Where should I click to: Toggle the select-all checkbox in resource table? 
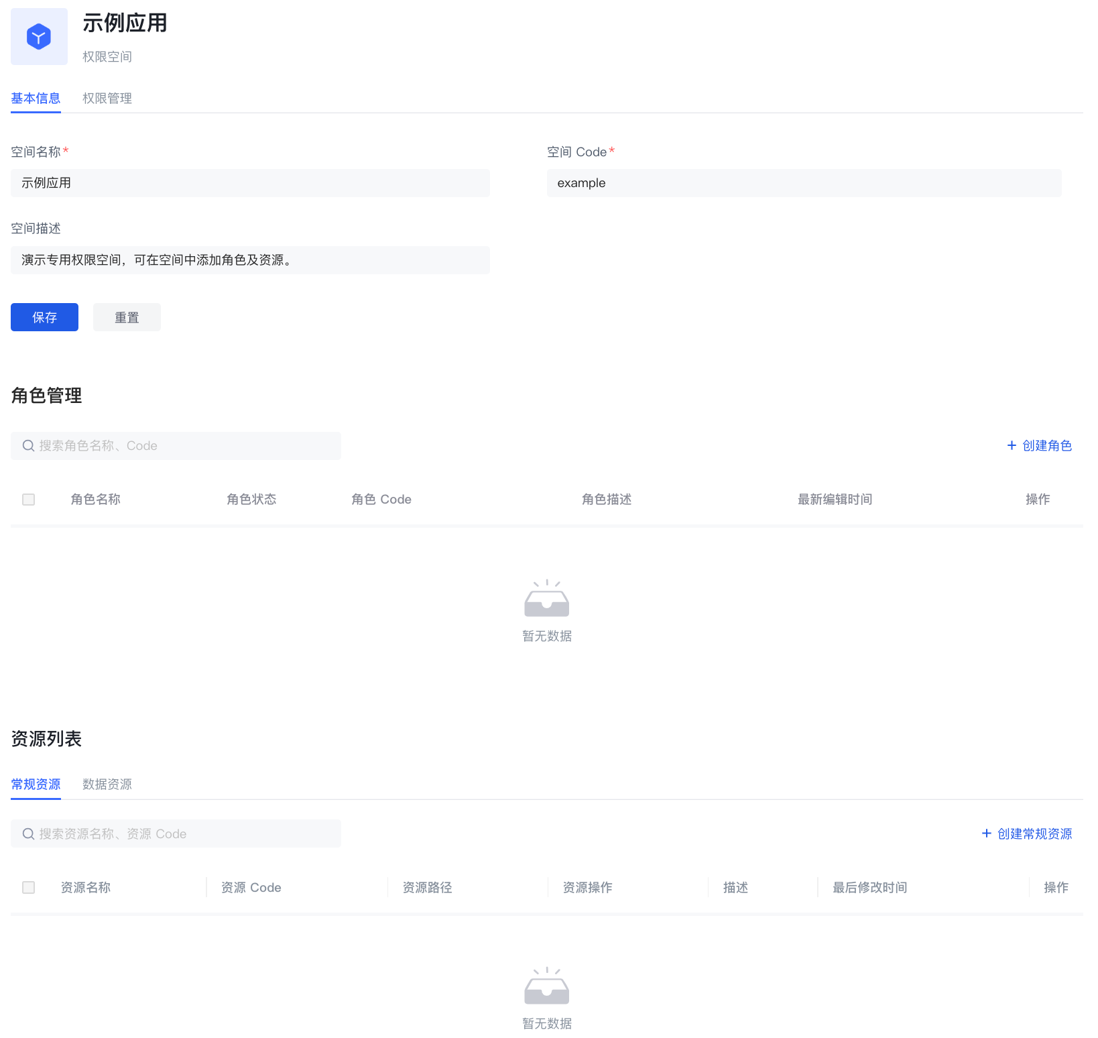(28, 888)
